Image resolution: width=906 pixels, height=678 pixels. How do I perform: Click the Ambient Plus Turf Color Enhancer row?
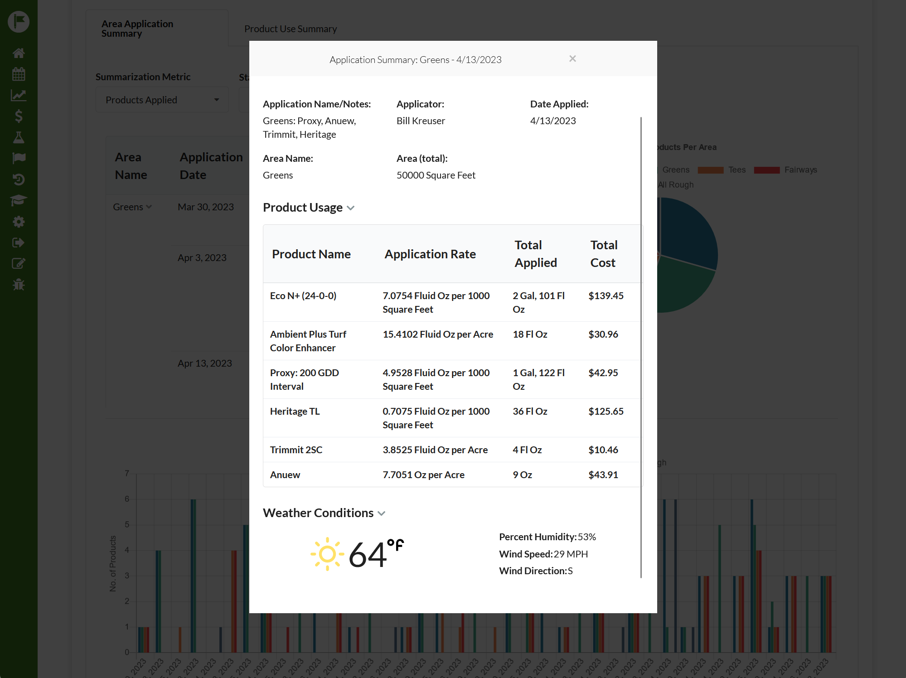coord(452,341)
